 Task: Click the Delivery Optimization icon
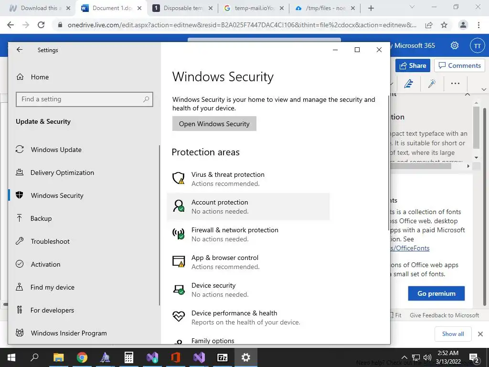(x=20, y=172)
